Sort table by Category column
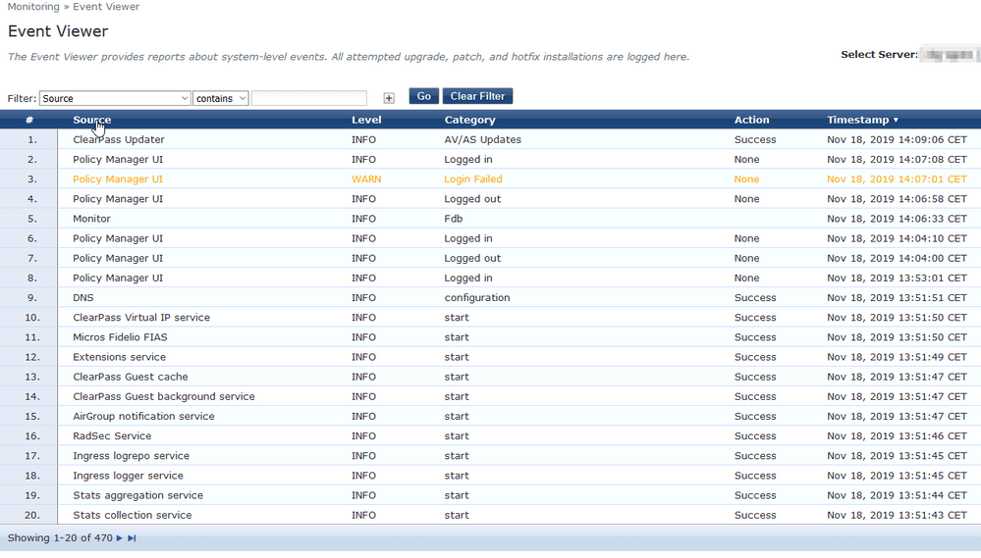 [x=469, y=120]
